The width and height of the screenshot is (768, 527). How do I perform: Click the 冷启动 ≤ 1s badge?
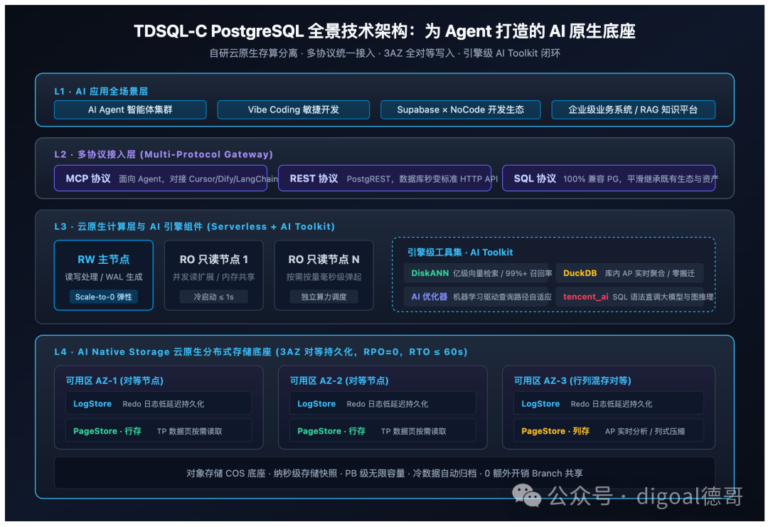(213, 297)
